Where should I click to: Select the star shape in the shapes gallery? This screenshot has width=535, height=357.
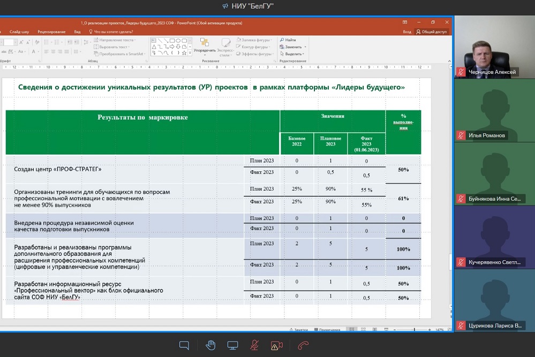click(x=184, y=53)
